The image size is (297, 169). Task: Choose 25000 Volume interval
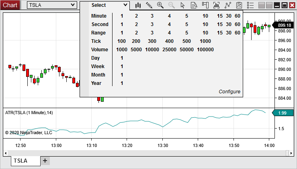(x=169, y=50)
